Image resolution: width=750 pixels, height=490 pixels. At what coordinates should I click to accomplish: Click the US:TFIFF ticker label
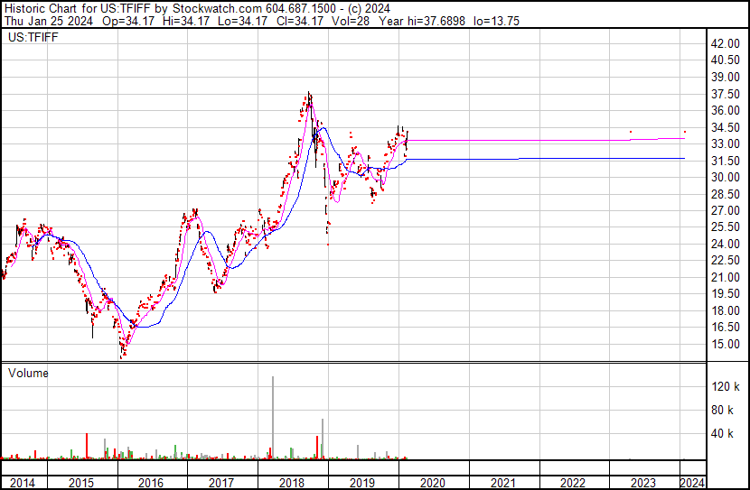click(33, 37)
